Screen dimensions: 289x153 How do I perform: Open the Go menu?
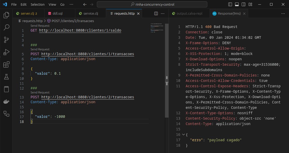click(62, 4)
